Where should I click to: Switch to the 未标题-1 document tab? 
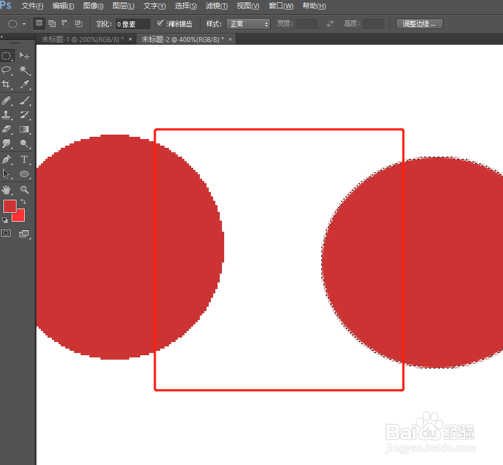pyautogui.click(x=82, y=39)
